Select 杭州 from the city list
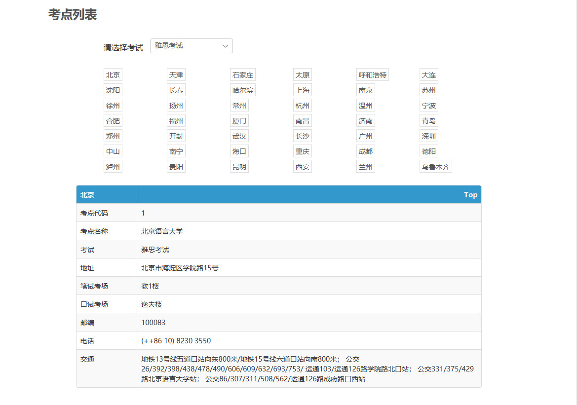577x405 pixels. 302,105
